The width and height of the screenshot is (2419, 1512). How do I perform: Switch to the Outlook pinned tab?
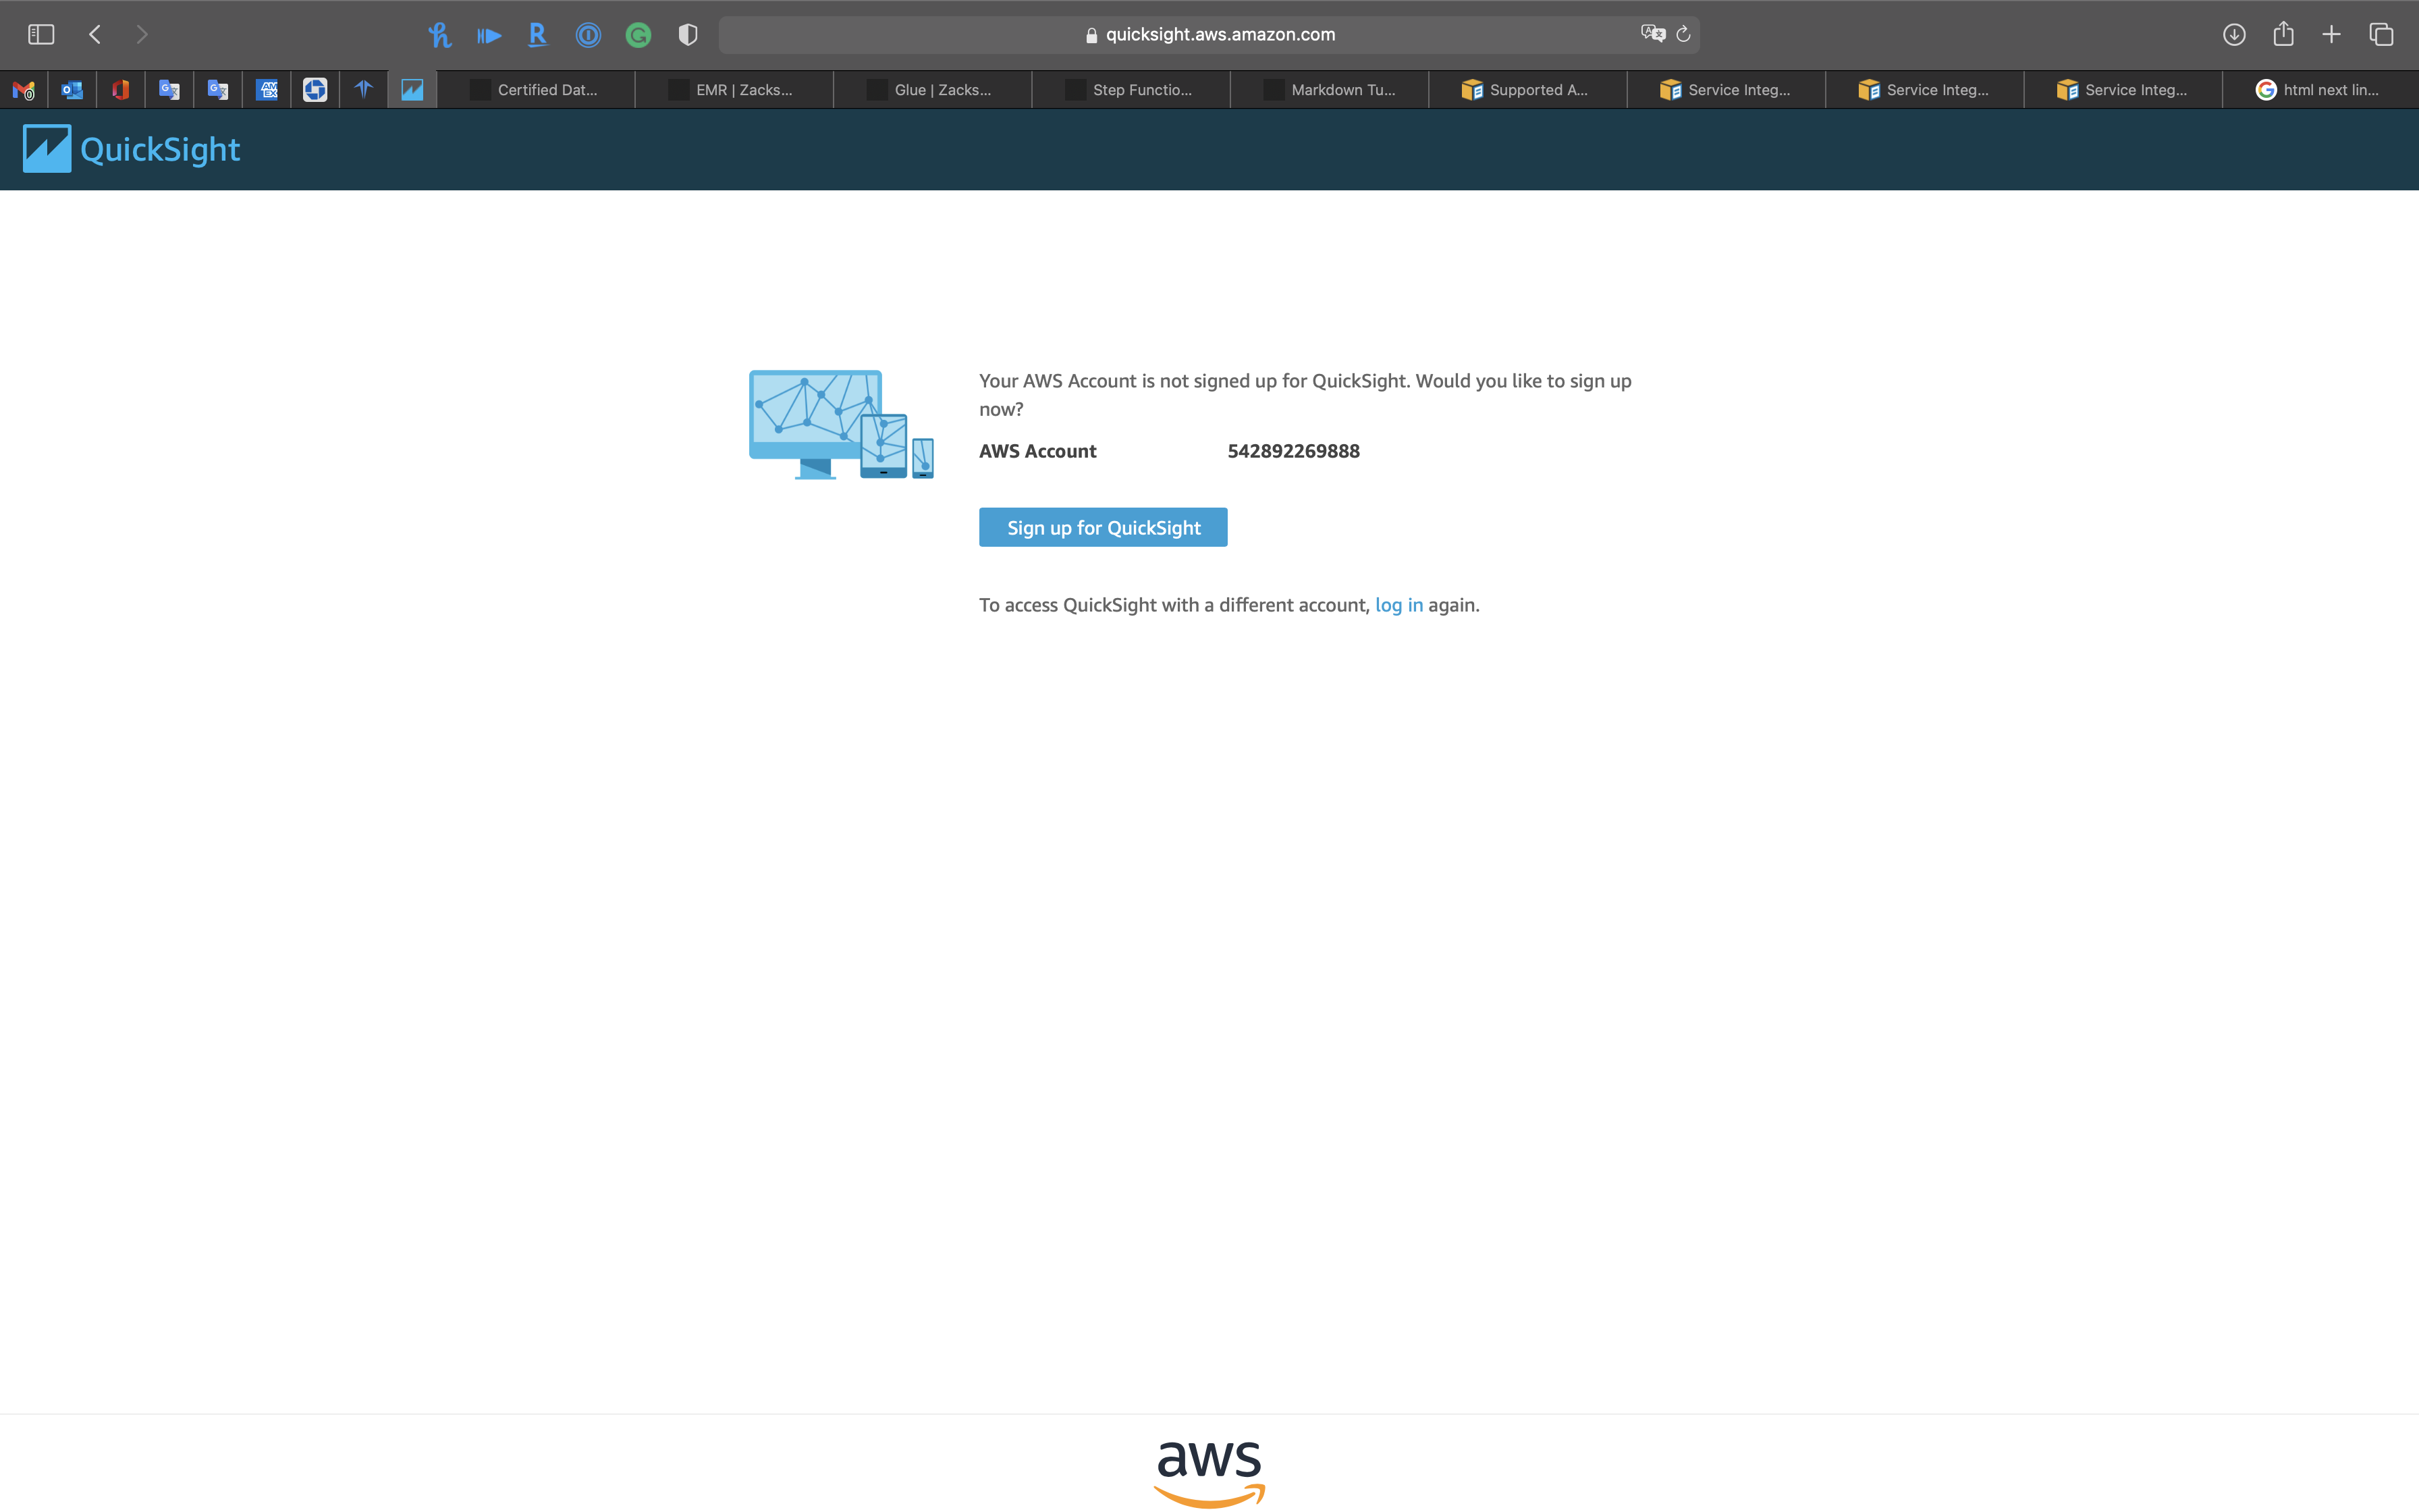(x=72, y=90)
